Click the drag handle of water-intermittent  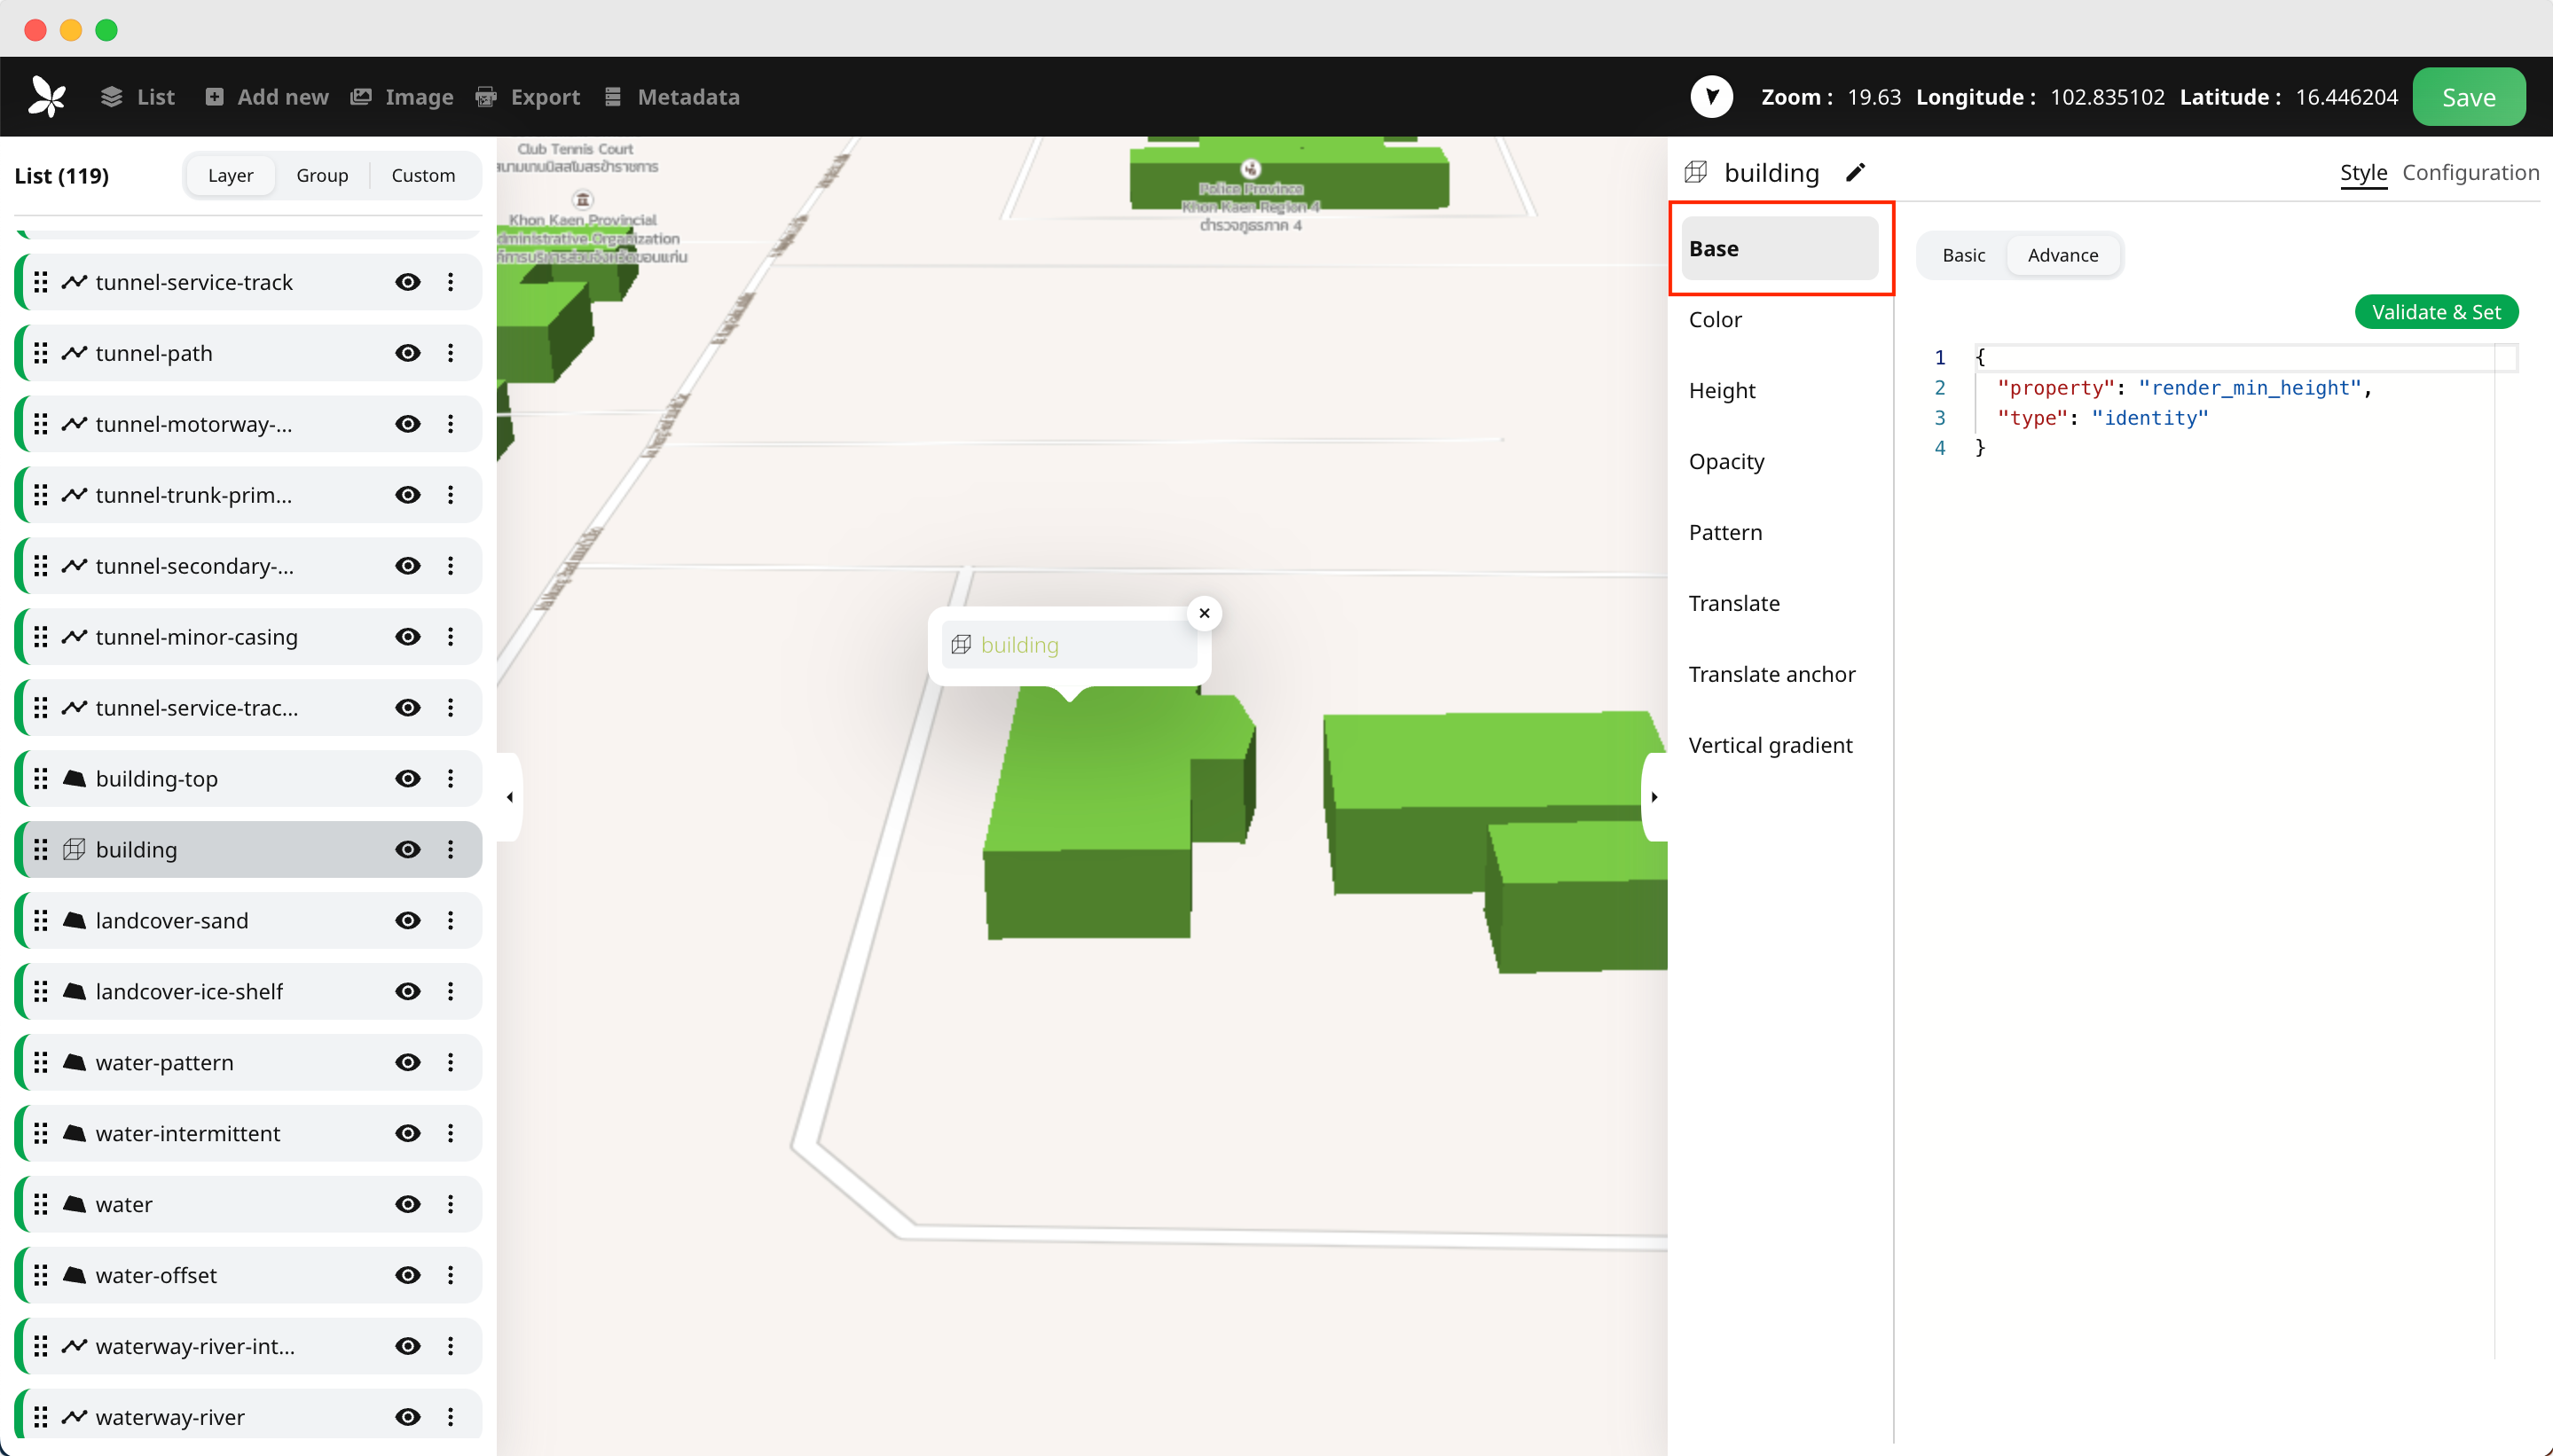pyautogui.click(x=41, y=1134)
